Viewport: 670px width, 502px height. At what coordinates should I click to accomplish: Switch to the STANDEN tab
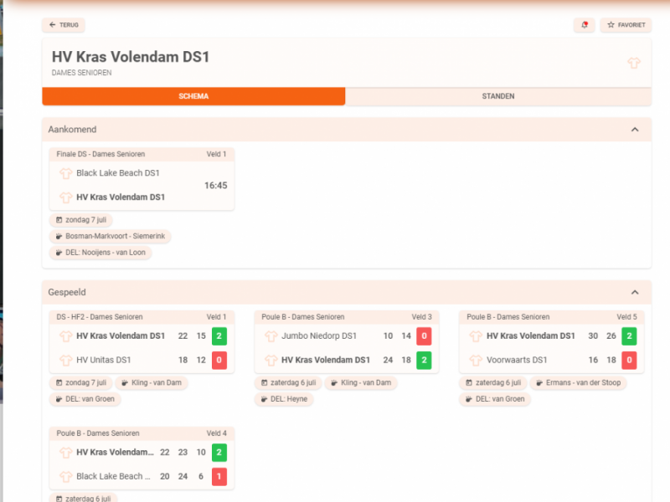[498, 96]
